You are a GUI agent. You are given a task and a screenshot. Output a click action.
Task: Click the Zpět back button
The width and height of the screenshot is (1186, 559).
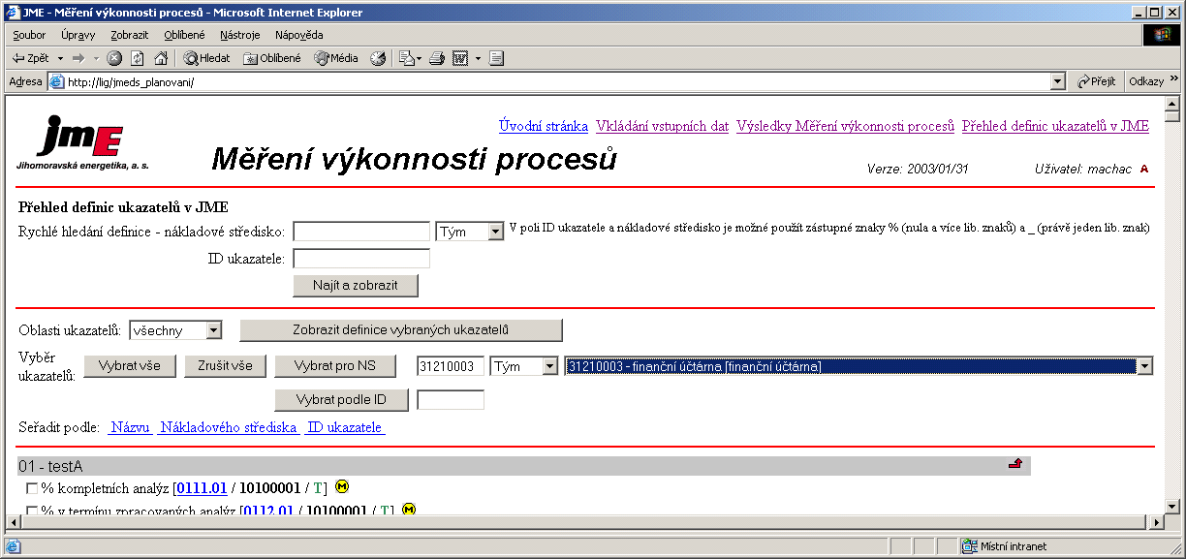[30, 58]
